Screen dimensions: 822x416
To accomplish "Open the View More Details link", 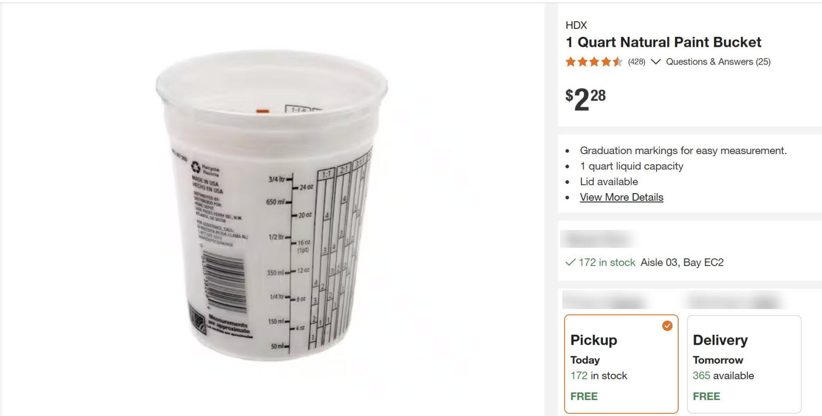I will tap(621, 197).
